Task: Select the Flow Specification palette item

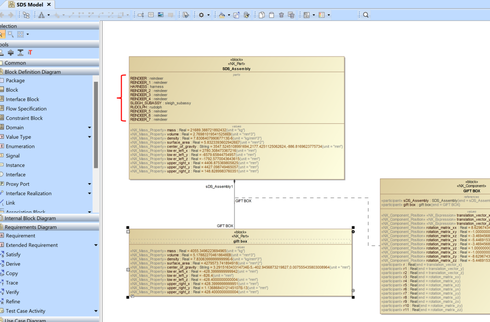Action: 26,109
